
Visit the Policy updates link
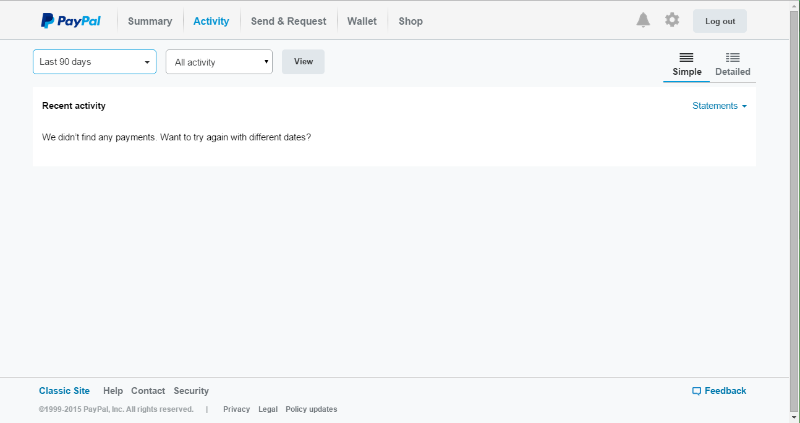pyautogui.click(x=311, y=409)
